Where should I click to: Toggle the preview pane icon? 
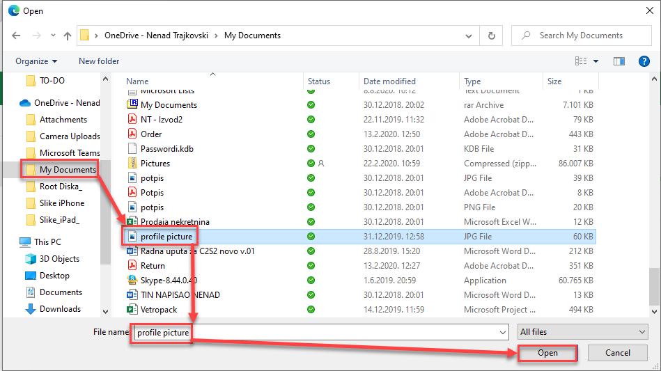pos(619,61)
